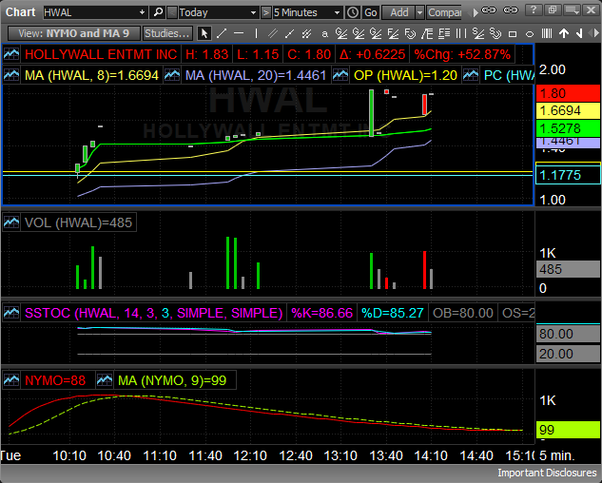The image size is (602, 483).
Task: Toggle the first chain link icon
Action: click(489, 10)
